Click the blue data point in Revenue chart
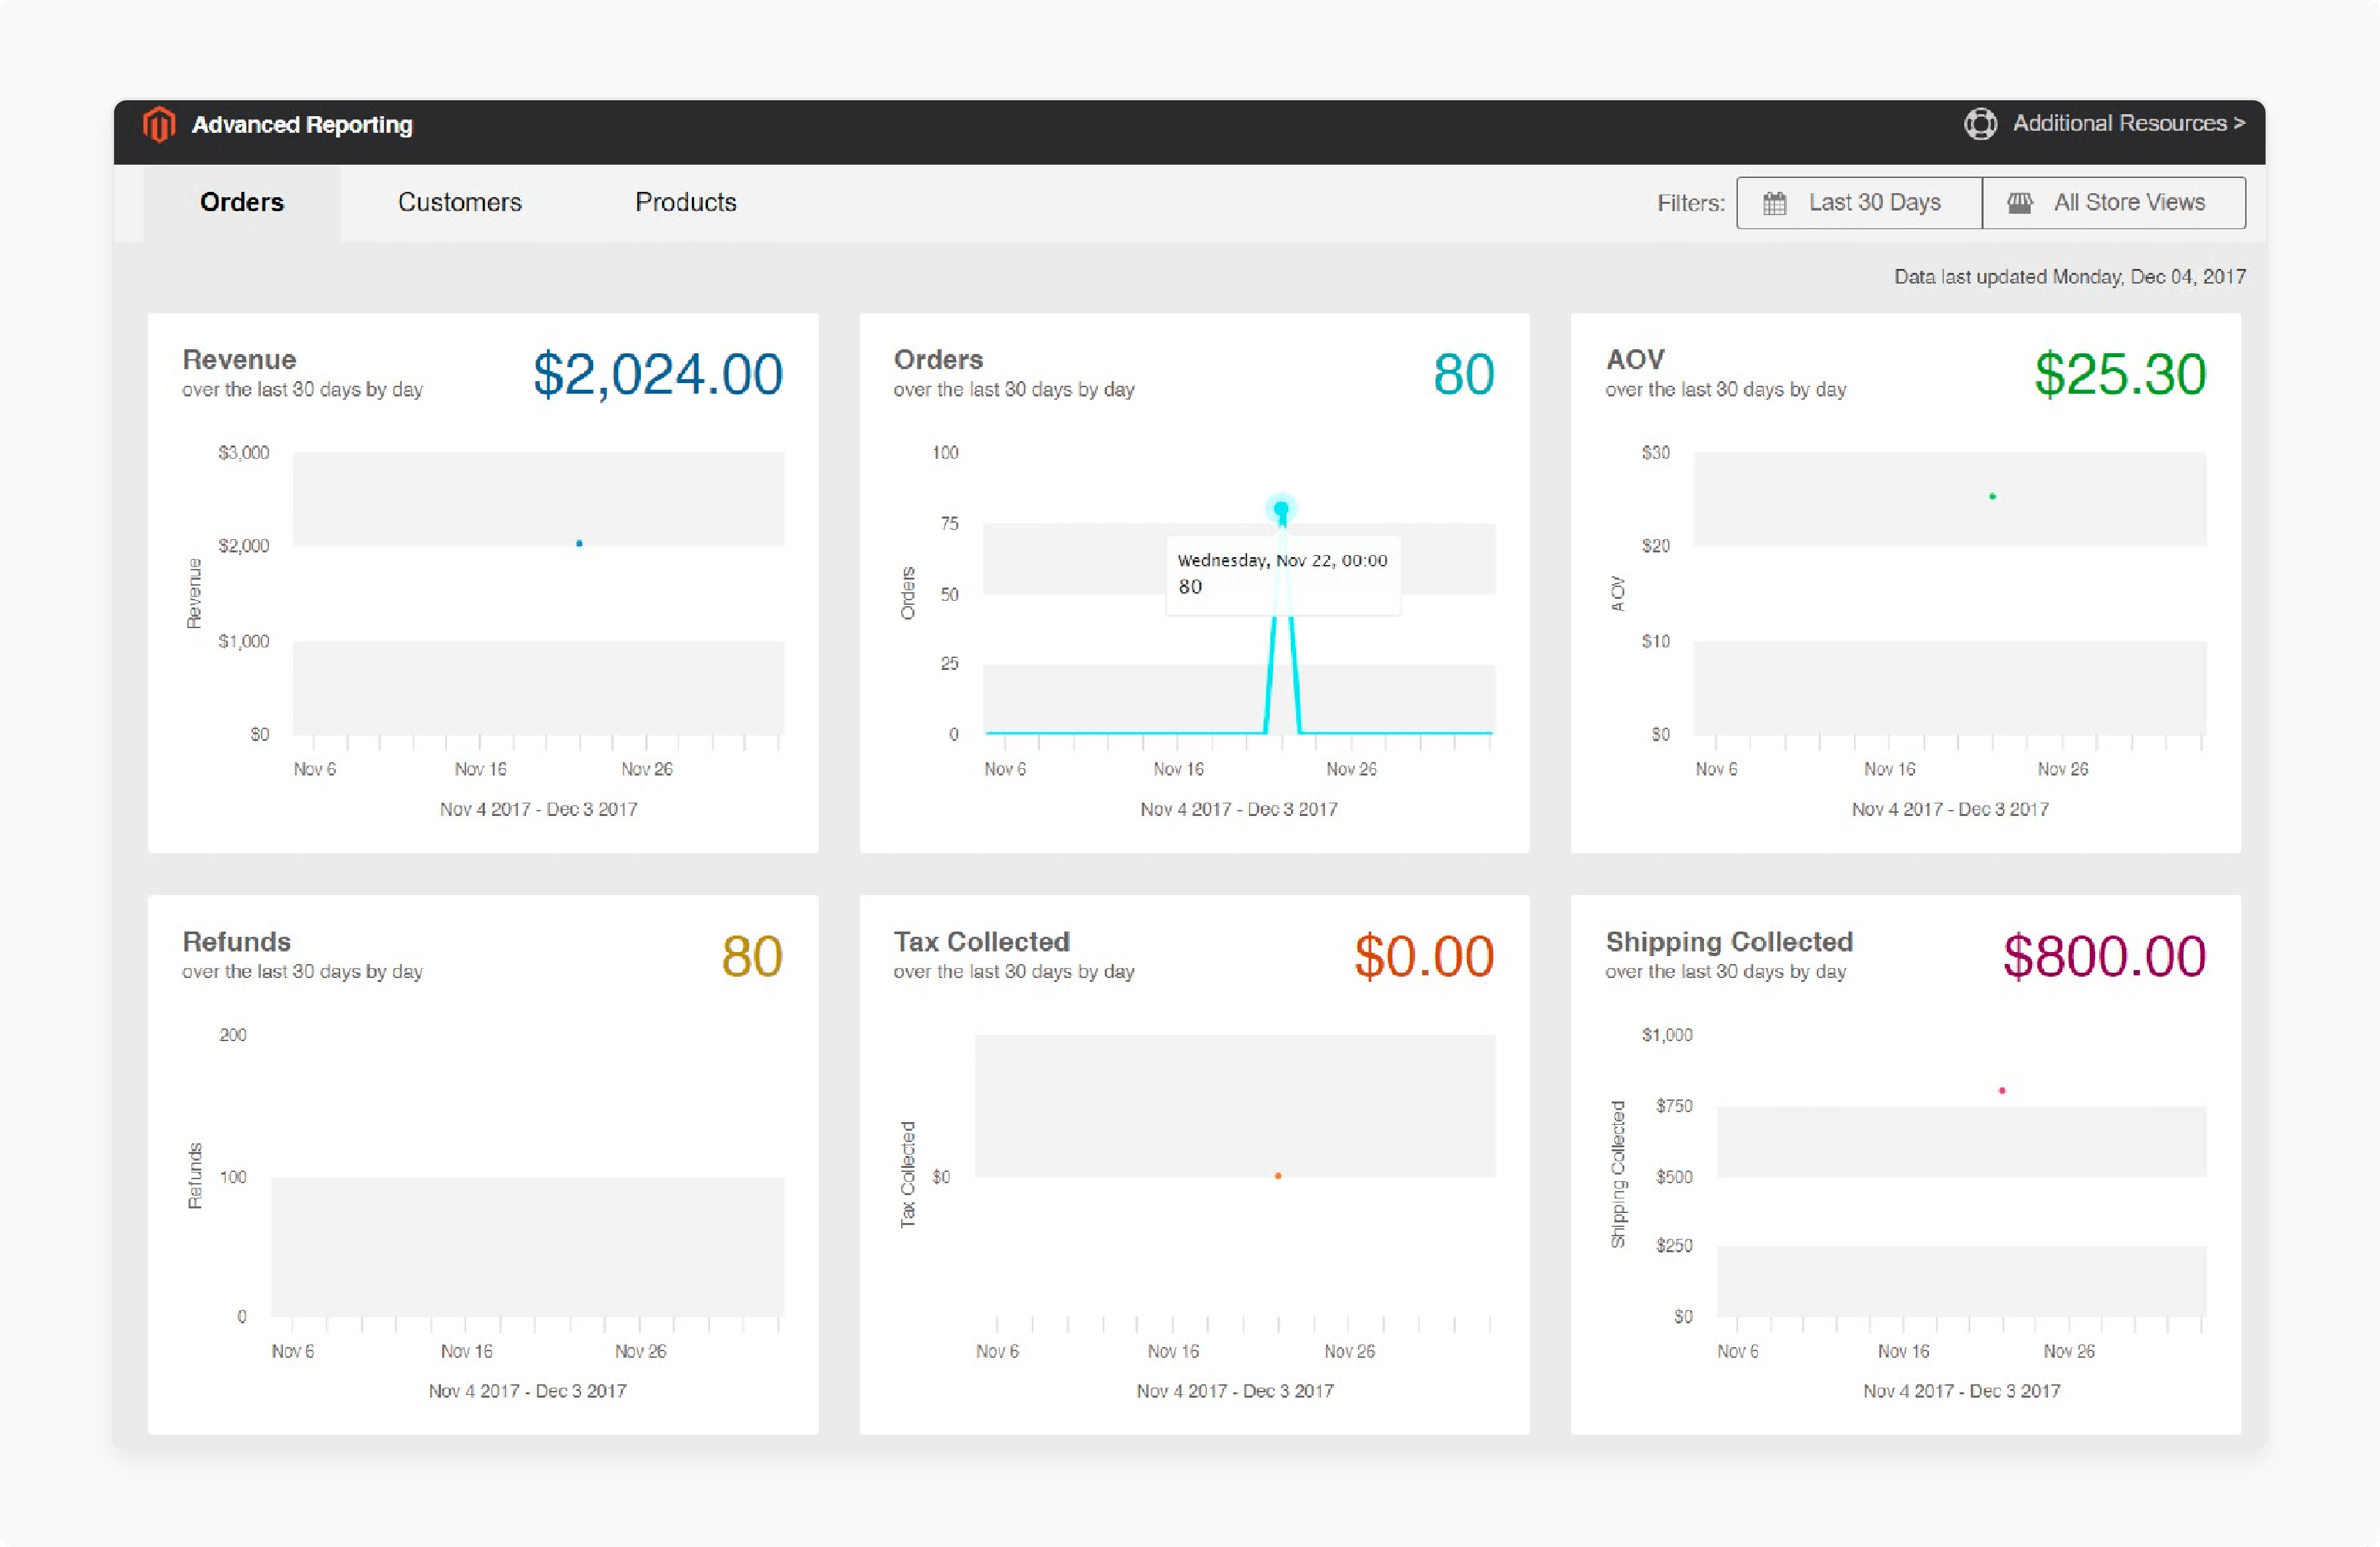 579,543
